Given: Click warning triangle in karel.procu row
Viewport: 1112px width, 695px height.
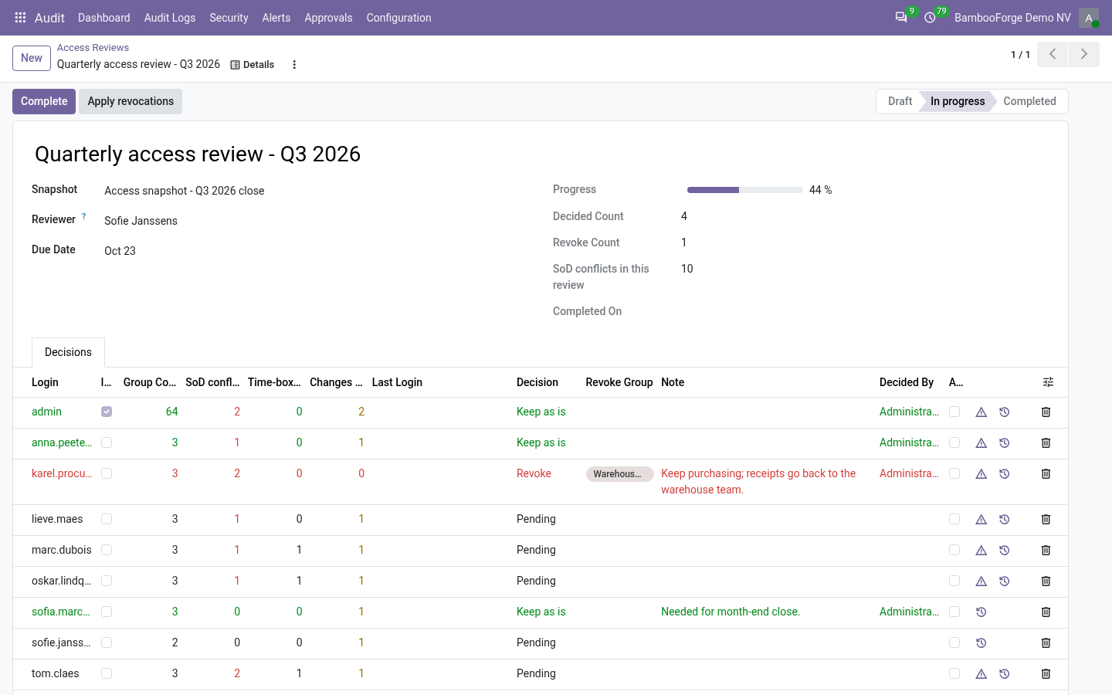Looking at the screenshot, I should click(981, 474).
